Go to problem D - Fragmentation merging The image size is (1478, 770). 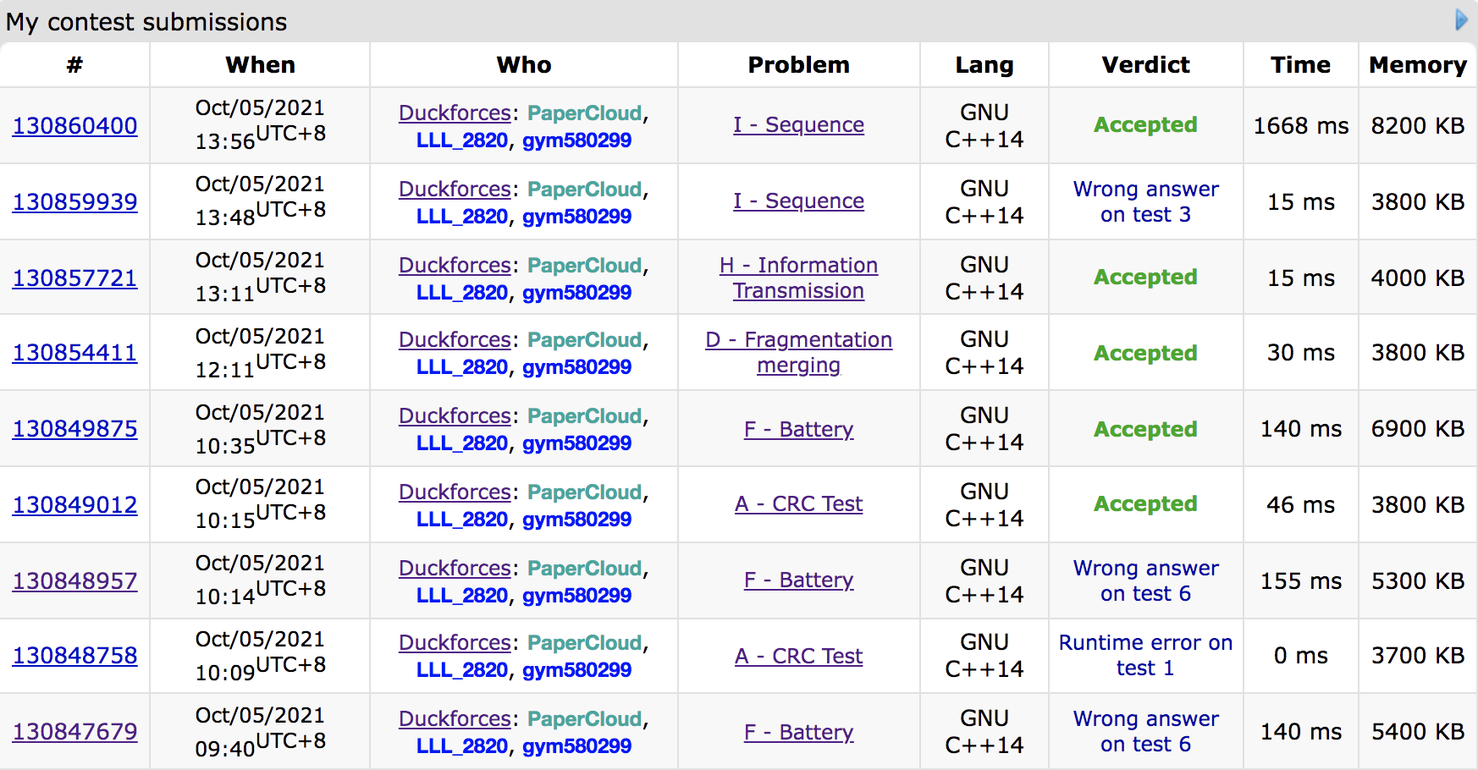[x=798, y=352]
